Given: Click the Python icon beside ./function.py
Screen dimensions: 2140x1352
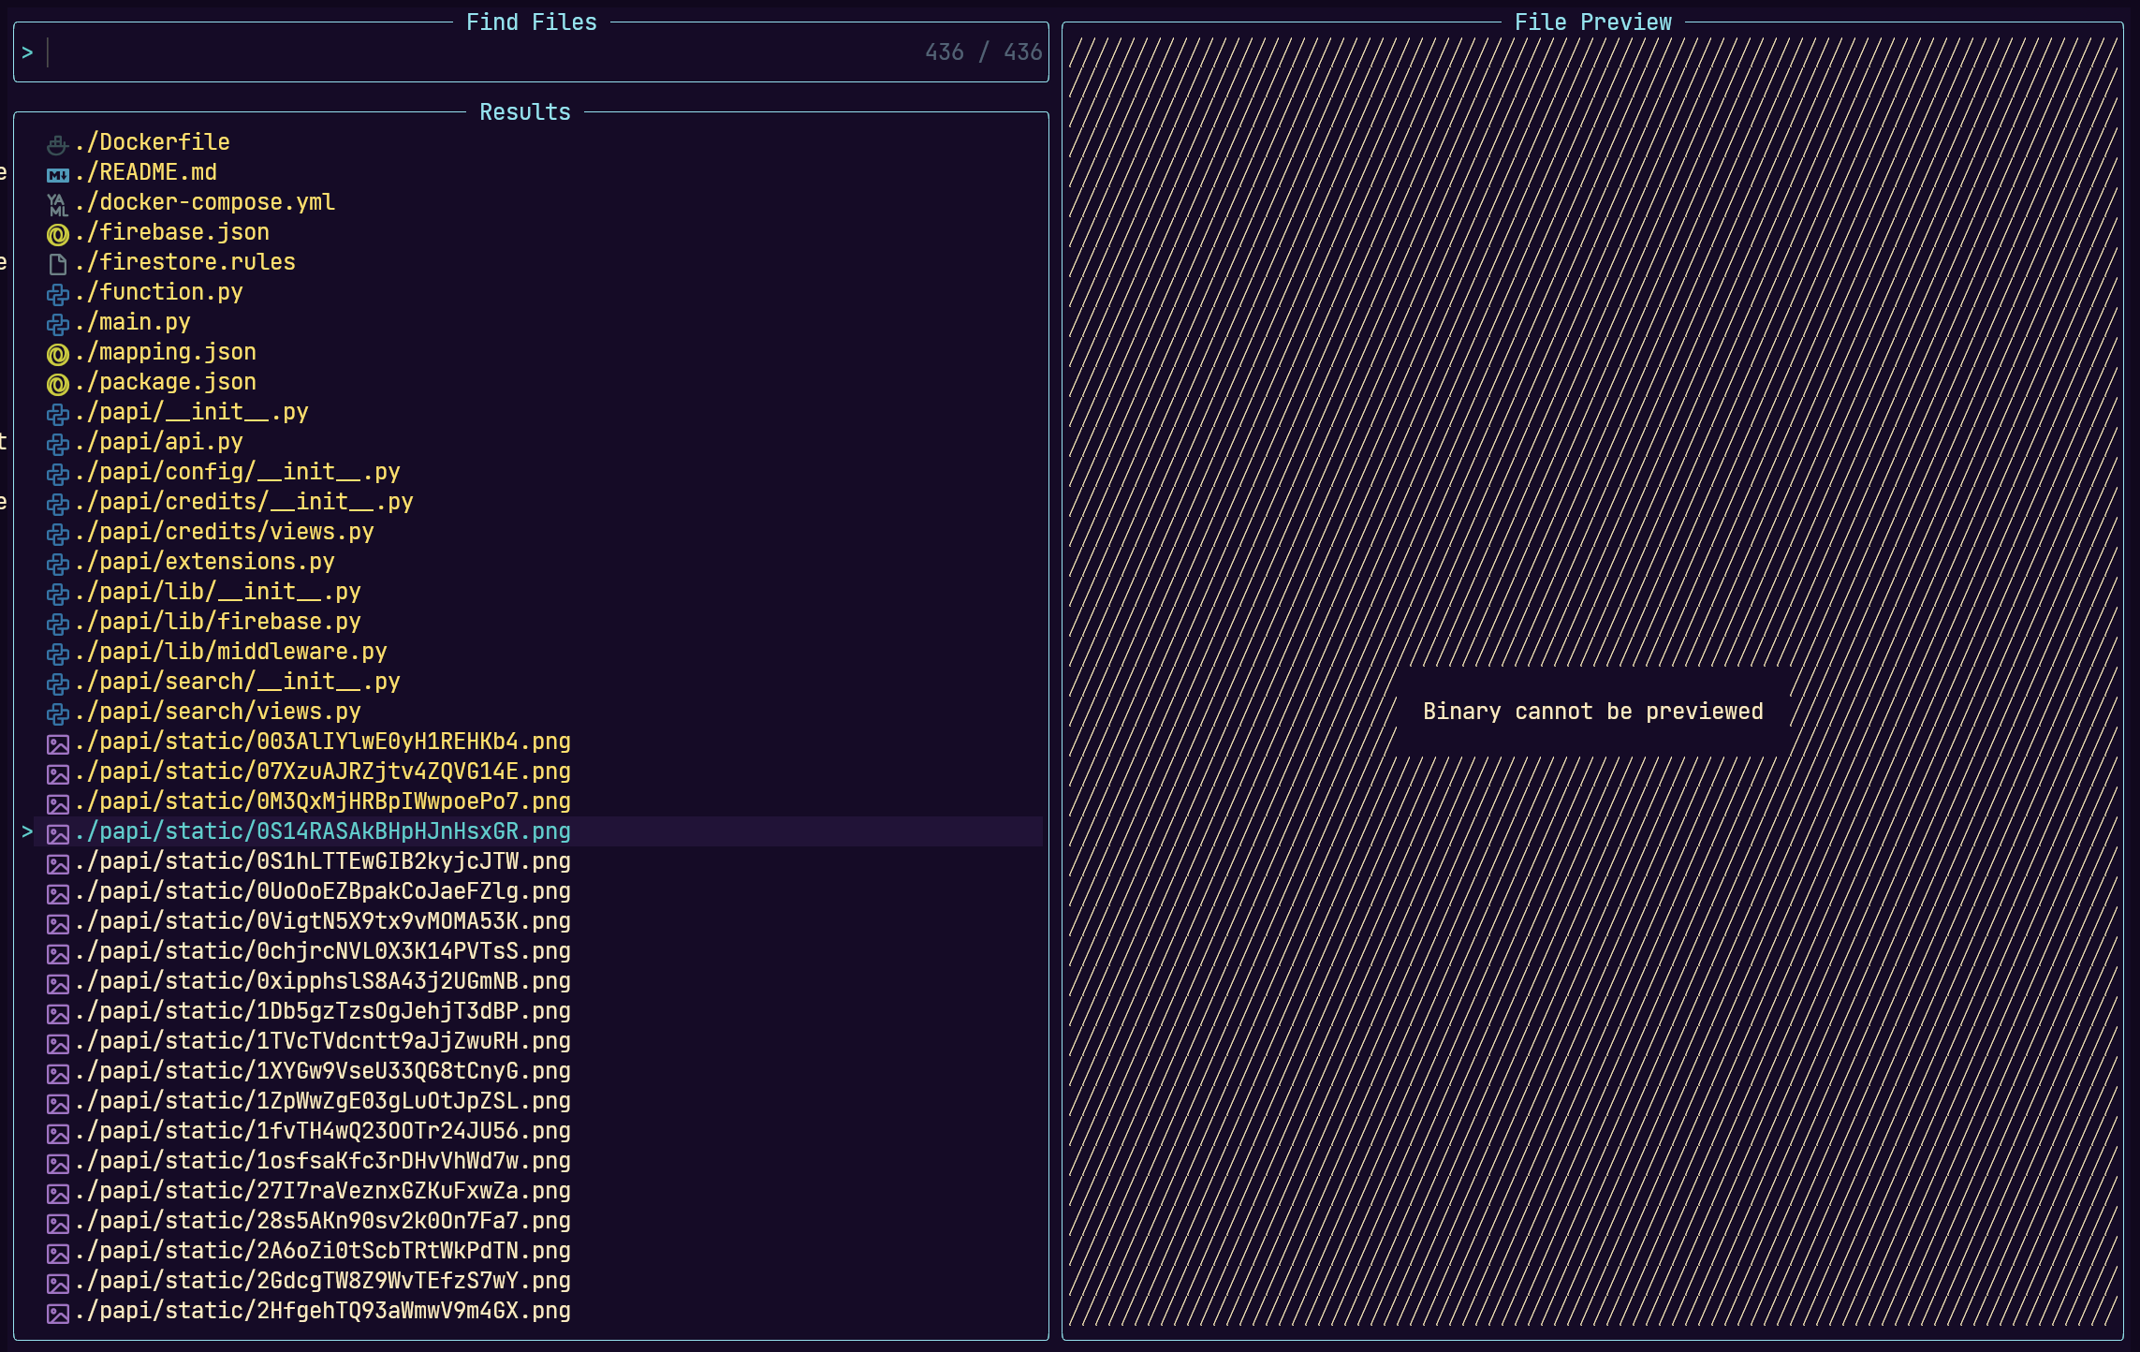Looking at the screenshot, I should tap(57, 294).
